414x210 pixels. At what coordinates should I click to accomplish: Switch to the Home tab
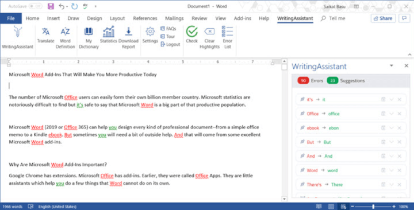point(32,18)
